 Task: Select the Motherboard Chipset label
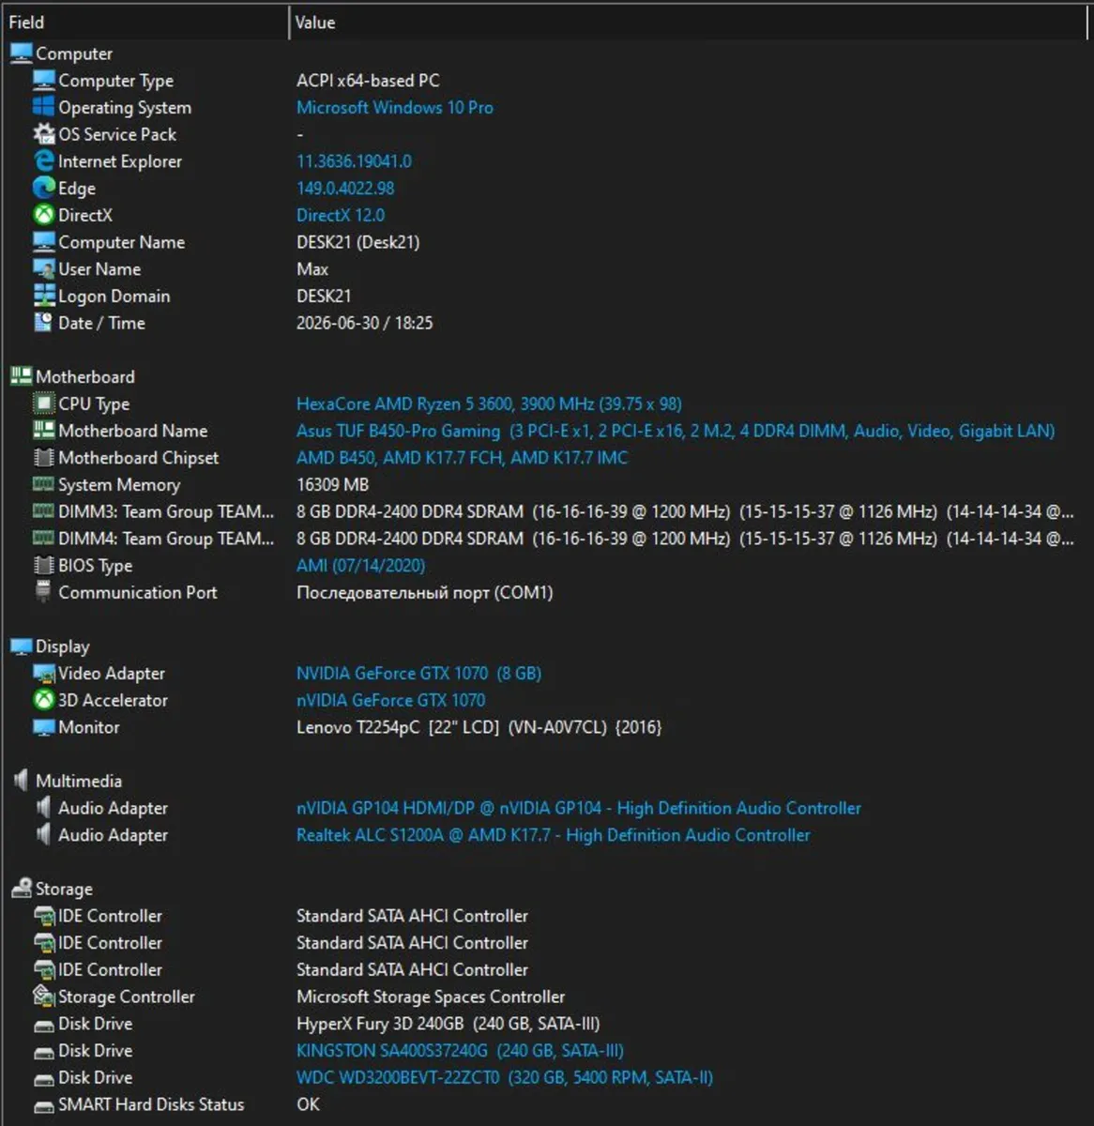pyautogui.click(x=139, y=458)
